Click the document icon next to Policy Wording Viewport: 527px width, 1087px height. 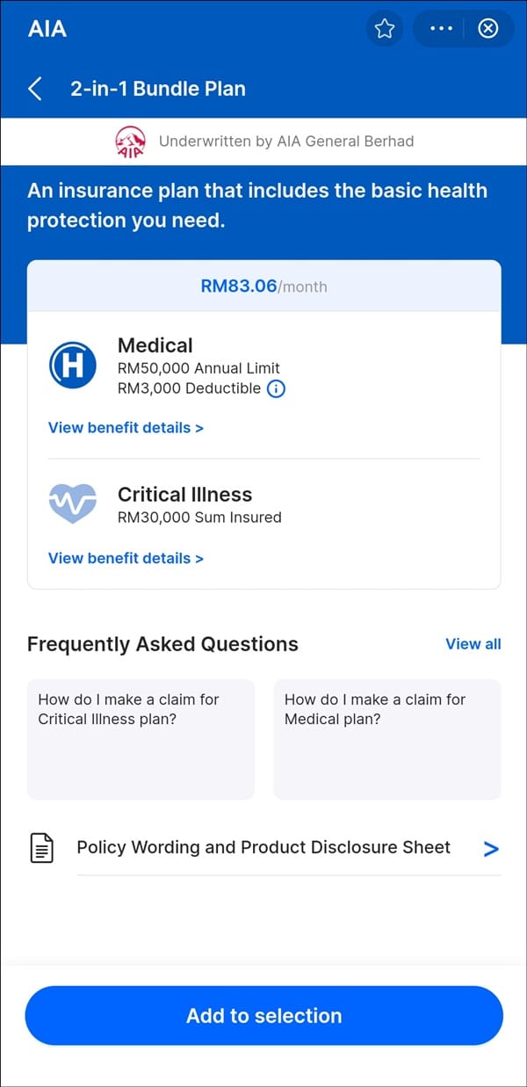click(40, 848)
